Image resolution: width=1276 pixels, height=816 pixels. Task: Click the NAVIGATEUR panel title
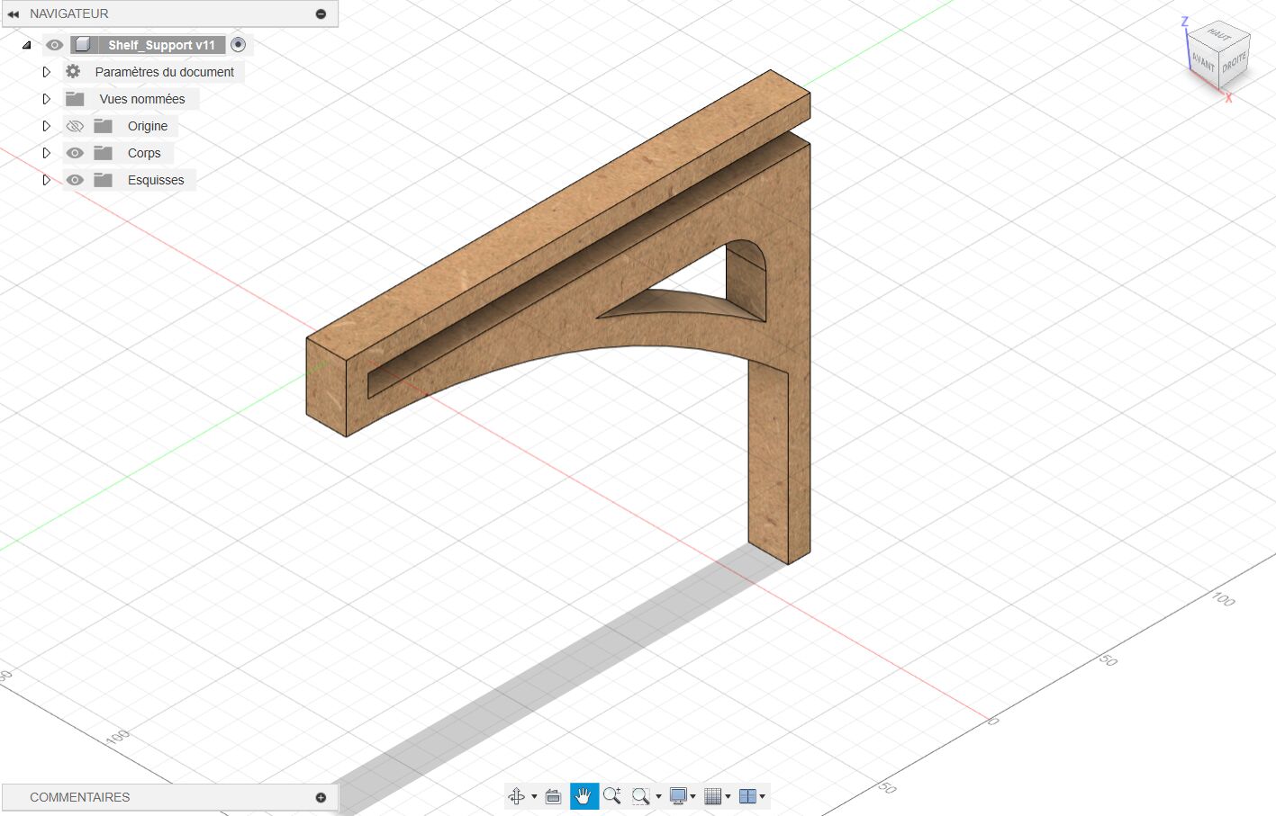coord(69,13)
